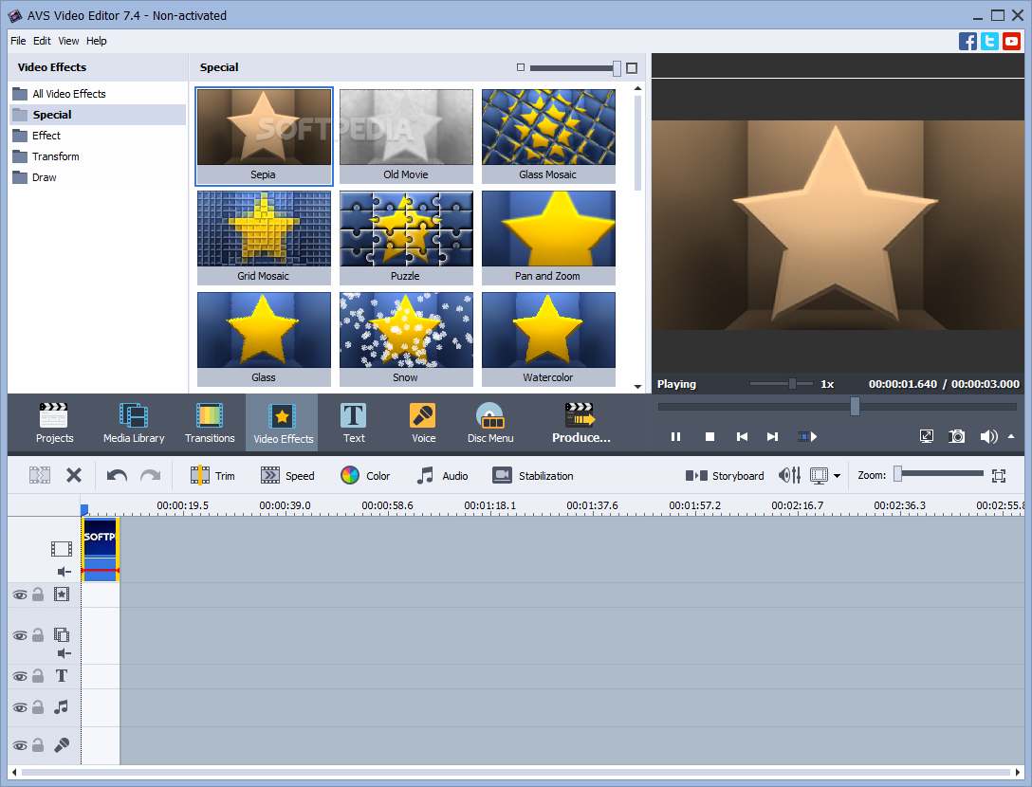The height and width of the screenshot is (787, 1032).
Task: Open the Voice recording tool
Action: click(423, 423)
